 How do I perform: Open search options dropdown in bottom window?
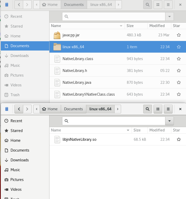169,121
